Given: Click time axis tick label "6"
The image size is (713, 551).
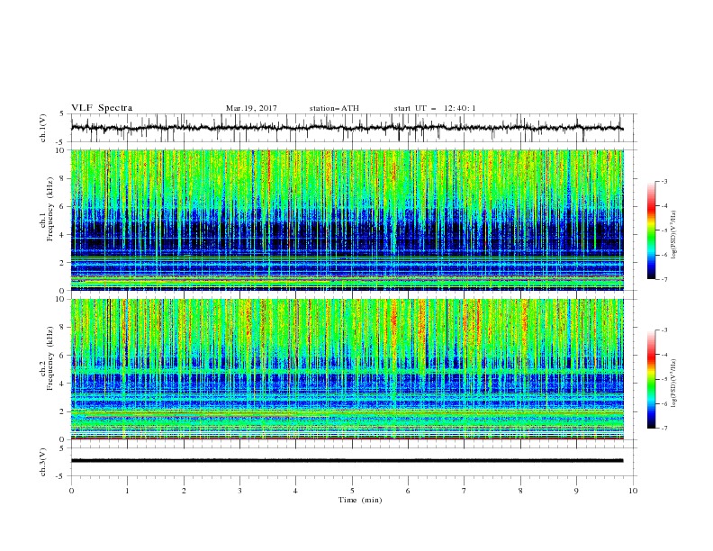Looking at the screenshot, I should 408,491.
